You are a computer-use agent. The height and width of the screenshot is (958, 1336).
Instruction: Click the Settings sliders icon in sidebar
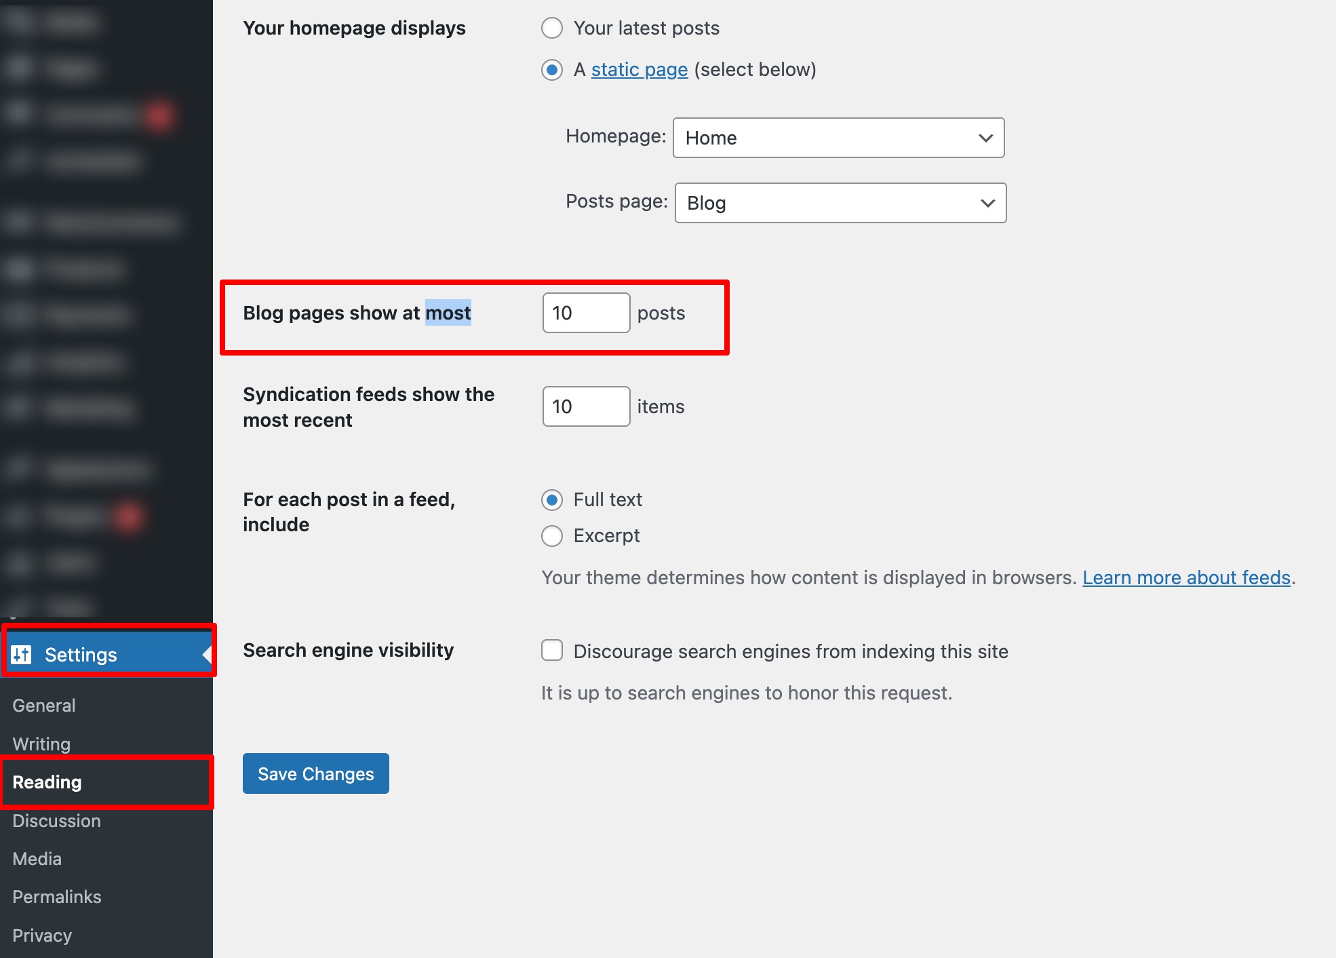click(22, 655)
